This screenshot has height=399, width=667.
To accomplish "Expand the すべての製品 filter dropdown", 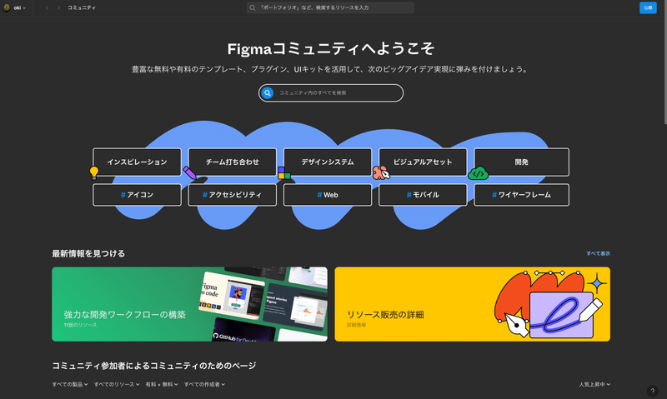I will tap(70, 385).
